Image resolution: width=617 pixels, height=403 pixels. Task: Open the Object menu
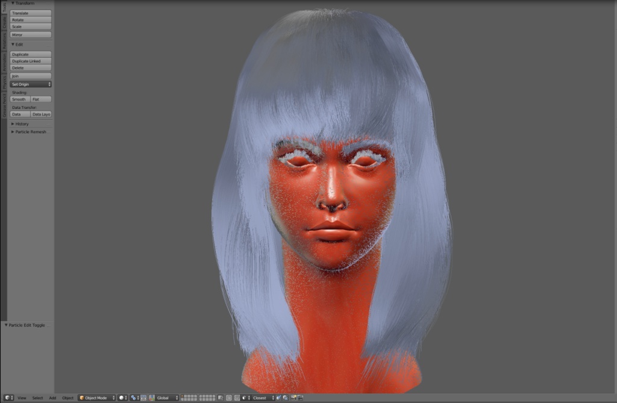(x=67, y=398)
